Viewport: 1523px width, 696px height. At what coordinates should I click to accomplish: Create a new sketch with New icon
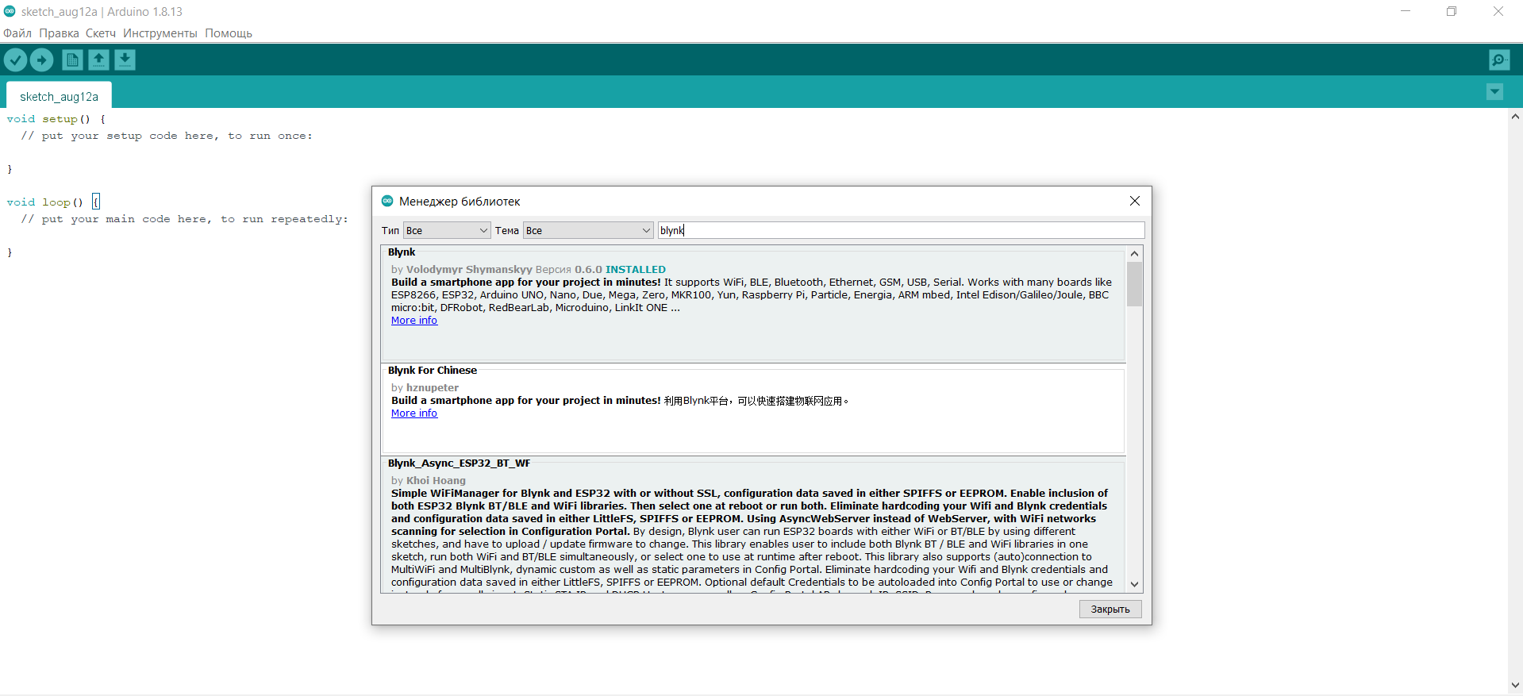click(x=72, y=60)
